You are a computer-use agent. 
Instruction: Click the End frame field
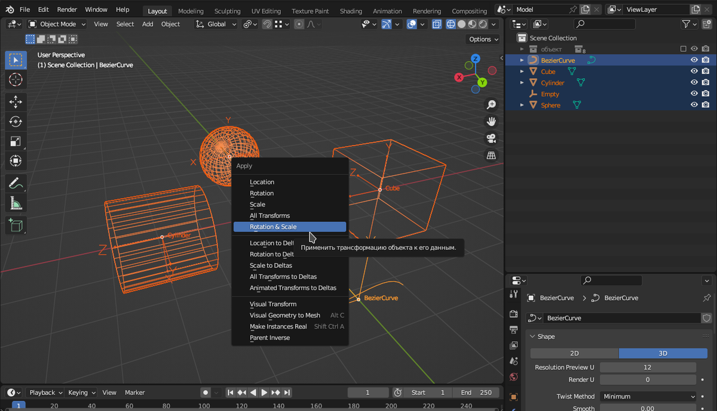click(476, 393)
